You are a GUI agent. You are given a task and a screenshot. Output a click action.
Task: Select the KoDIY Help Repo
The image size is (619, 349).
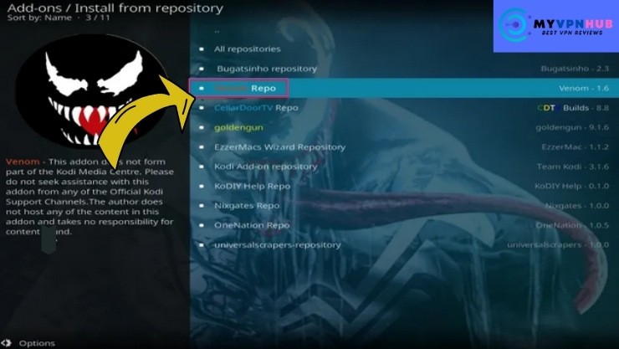click(402, 186)
